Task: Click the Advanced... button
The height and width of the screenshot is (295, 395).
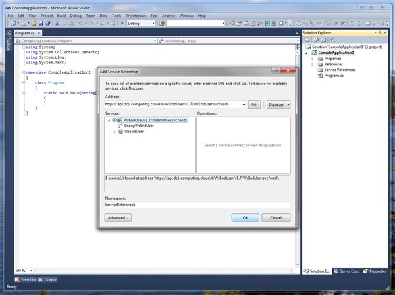Action: (118, 218)
